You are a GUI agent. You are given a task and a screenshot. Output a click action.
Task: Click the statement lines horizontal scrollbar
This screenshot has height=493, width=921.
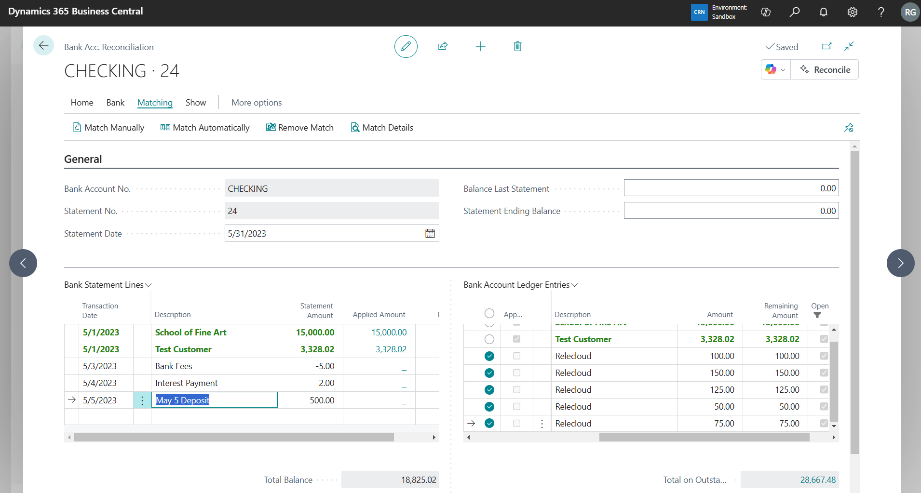point(234,437)
